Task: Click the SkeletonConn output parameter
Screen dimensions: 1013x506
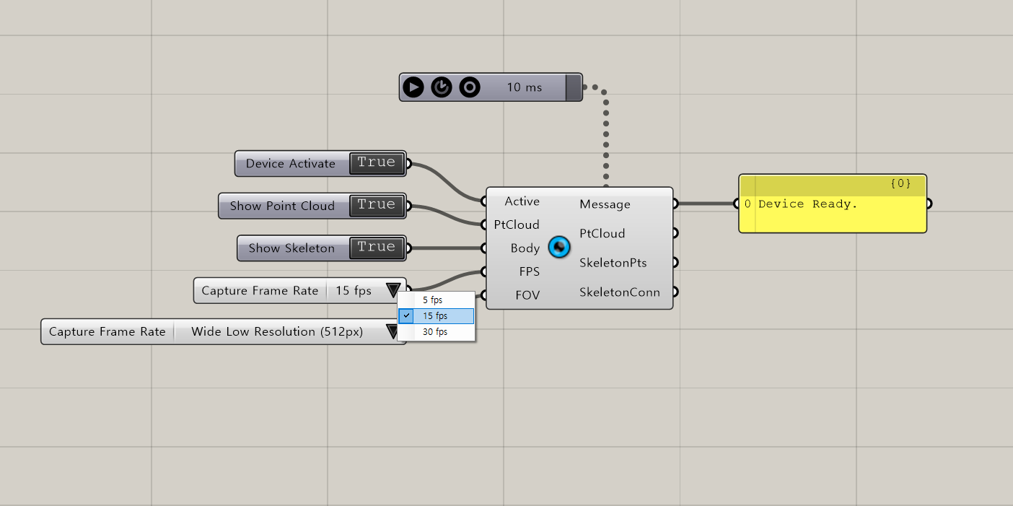Action: [x=619, y=292]
